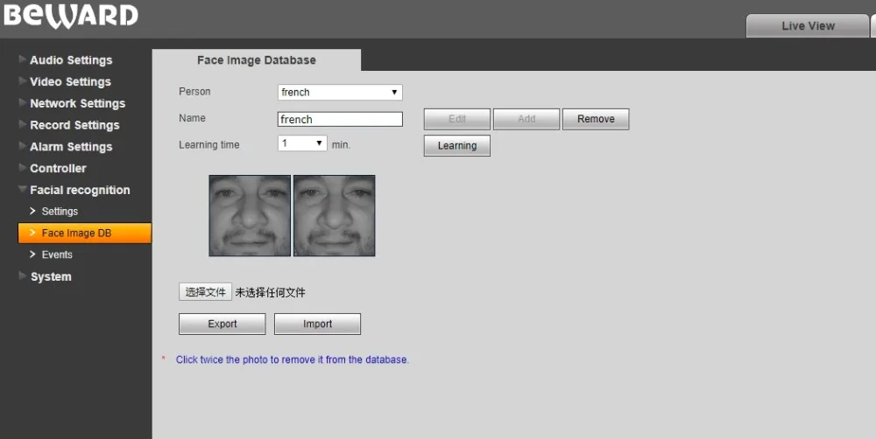Start face Learning with the button
The width and height of the screenshot is (876, 439).
click(456, 146)
